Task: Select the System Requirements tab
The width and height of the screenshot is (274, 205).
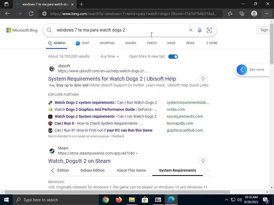Action: click(x=178, y=170)
